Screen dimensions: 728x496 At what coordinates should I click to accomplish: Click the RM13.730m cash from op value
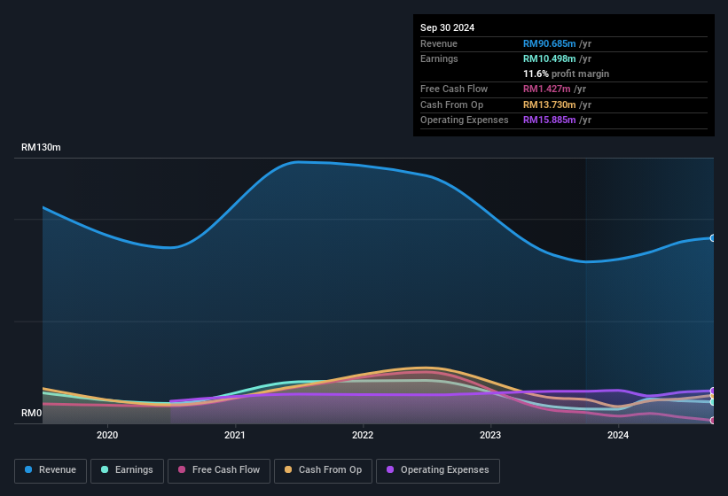click(x=549, y=105)
